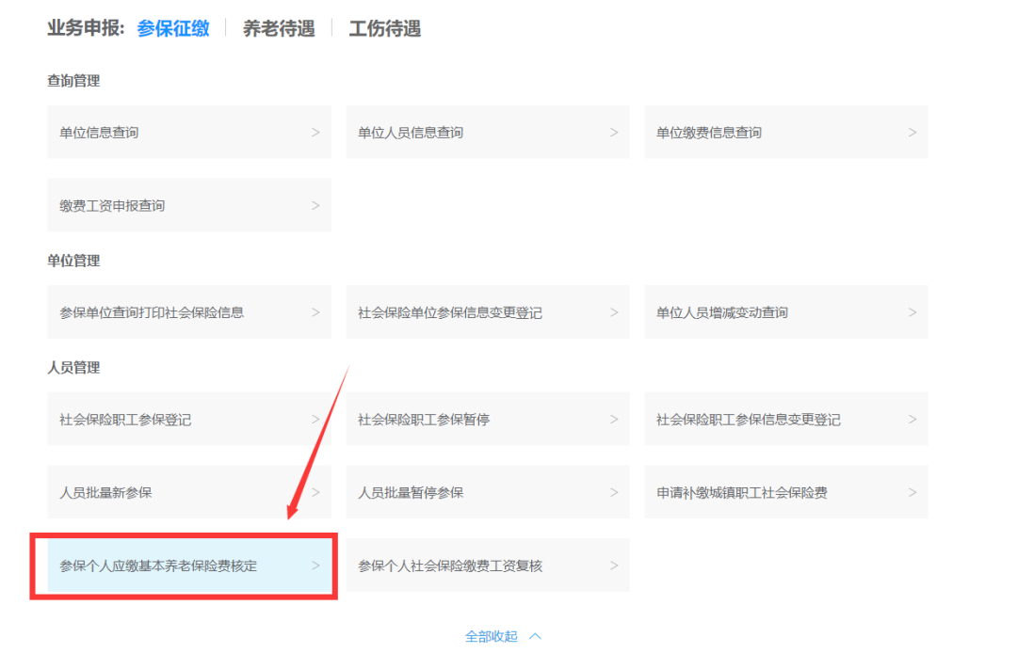Click the arrow on 单位人员增减变动查询
This screenshot has width=1017, height=669.
(912, 312)
